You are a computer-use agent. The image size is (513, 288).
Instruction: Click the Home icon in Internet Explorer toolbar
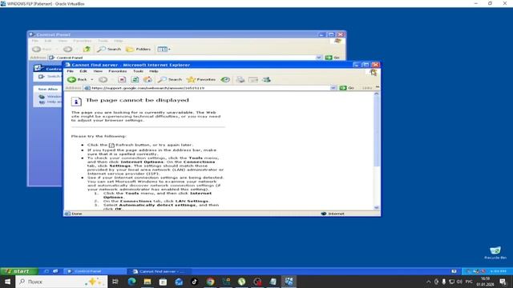pyautogui.click(x=147, y=79)
